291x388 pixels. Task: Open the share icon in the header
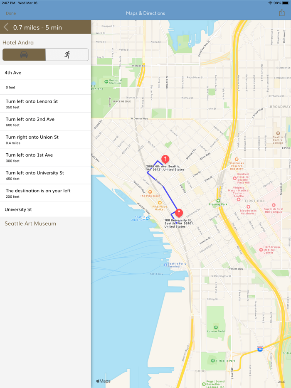coord(282,13)
